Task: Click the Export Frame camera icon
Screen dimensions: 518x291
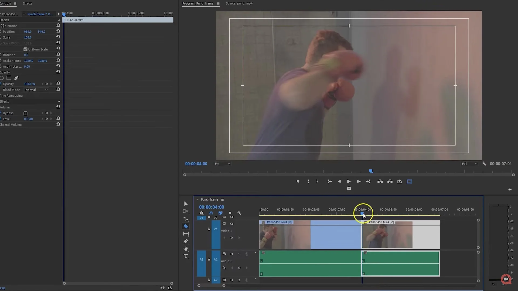Action: pos(349,189)
